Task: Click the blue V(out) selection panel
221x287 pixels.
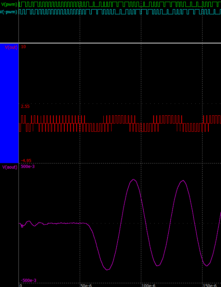Action: 9,103
